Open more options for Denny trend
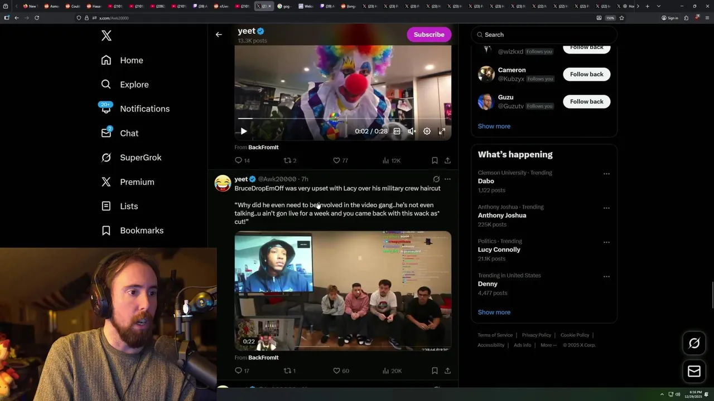 tap(606, 276)
